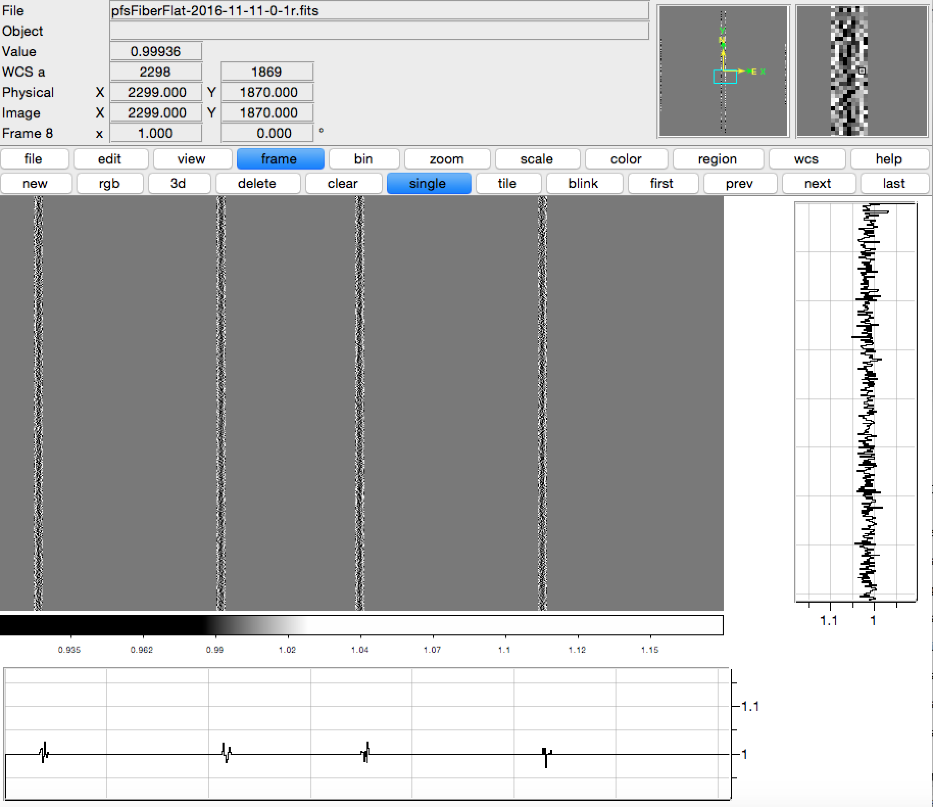Select the zoom button category
Viewport: 933px width, 807px height.
(x=447, y=159)
